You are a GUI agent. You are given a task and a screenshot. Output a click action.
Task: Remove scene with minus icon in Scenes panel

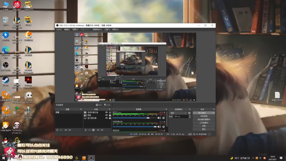[61, 130]
